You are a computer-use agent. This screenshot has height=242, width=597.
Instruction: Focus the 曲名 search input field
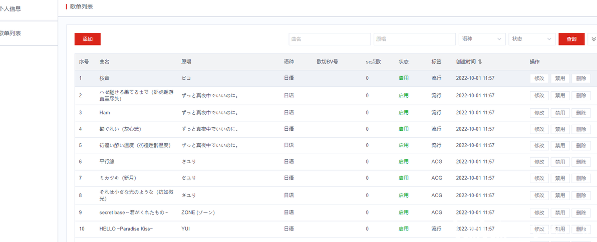coord(330,39)
